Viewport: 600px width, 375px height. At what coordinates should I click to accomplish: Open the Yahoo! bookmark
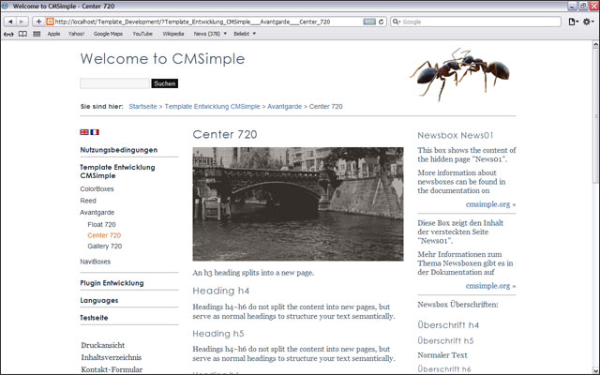coord(76,34)
